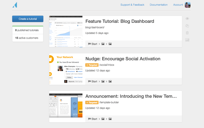Toggle preview eye icon for Blog Dashboard tutorial
This screenshot has width=204, height=128.
tap(187, 19)
